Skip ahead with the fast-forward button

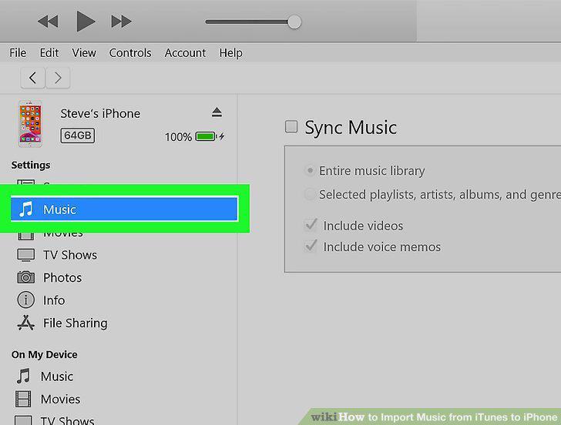click(x=121, y=22)
